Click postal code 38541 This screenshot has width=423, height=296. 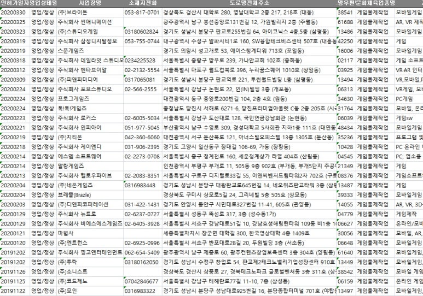pos(346,13)
